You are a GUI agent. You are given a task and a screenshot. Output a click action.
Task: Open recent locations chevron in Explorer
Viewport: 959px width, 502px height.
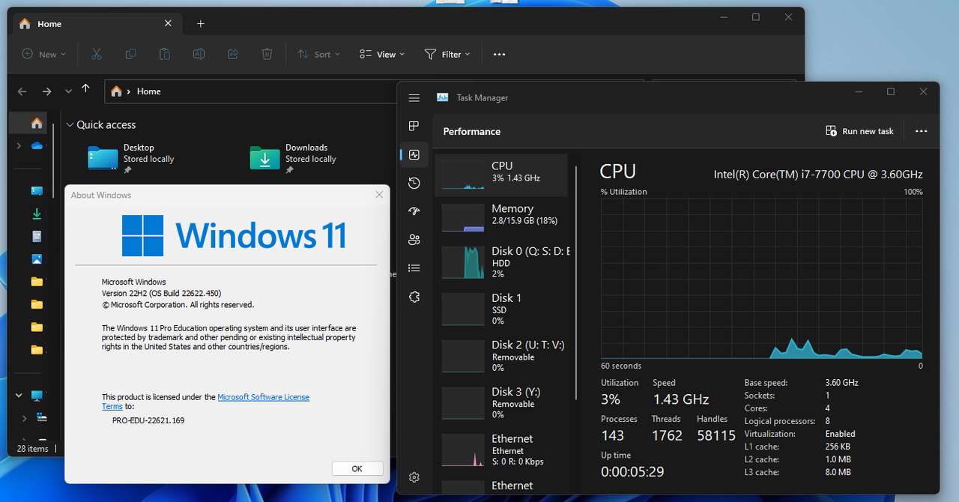click(x=68, y=91)
